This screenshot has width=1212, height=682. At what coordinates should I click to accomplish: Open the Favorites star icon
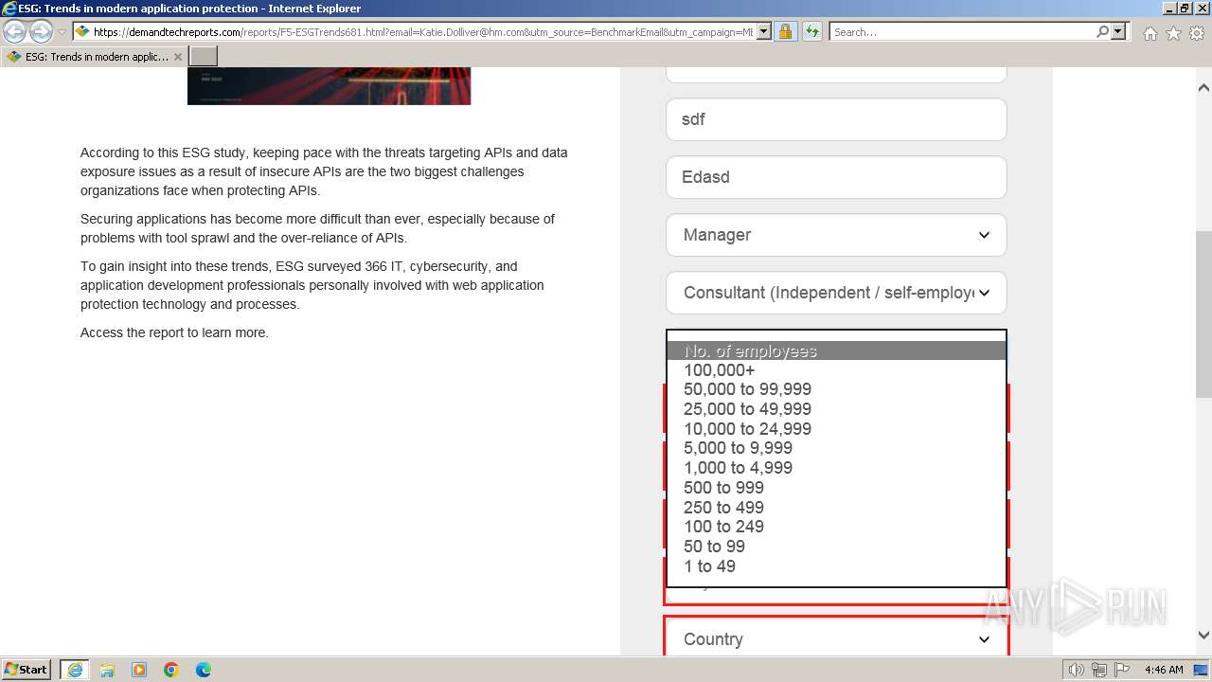pos(1173,33)
